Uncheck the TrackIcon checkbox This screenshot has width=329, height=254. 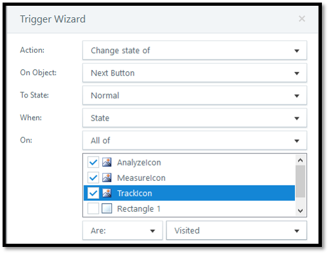pyautogui.click(x=93, y=193)
